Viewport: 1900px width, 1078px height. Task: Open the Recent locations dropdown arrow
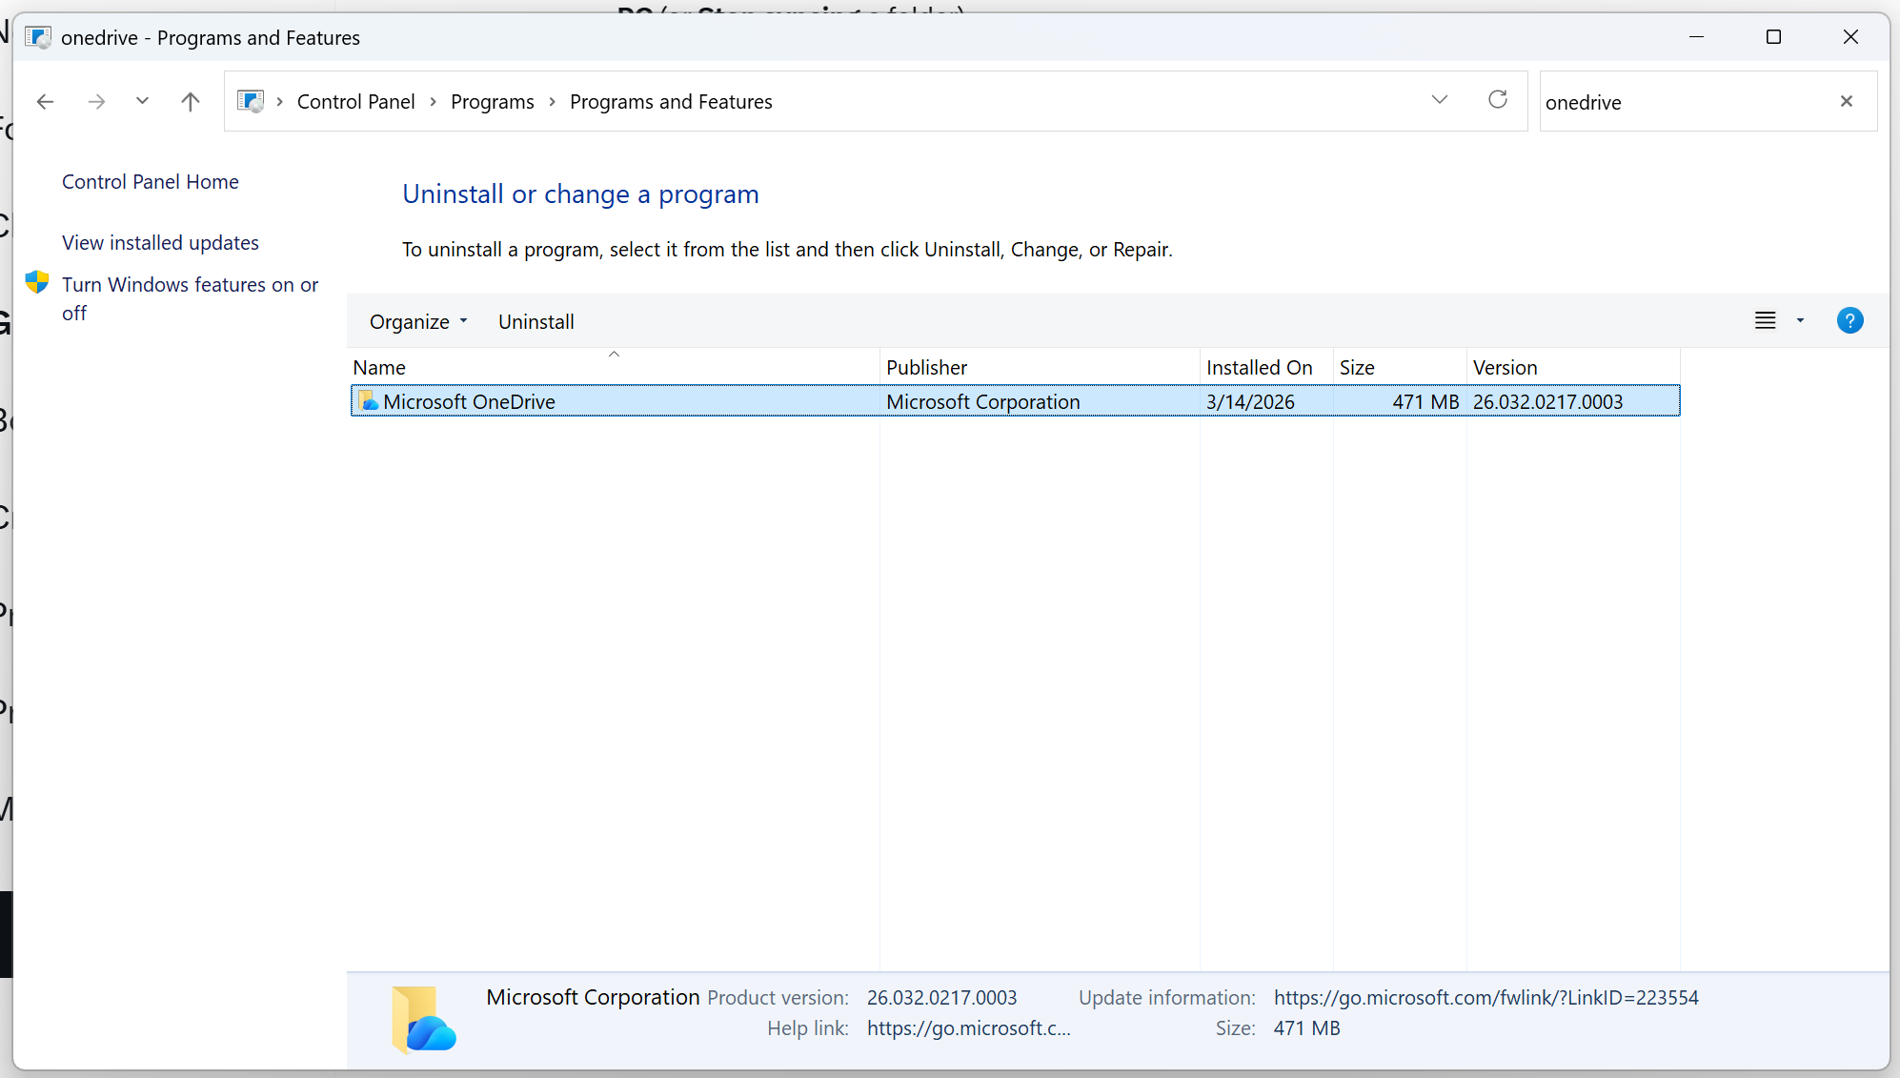tap(142, 100)
